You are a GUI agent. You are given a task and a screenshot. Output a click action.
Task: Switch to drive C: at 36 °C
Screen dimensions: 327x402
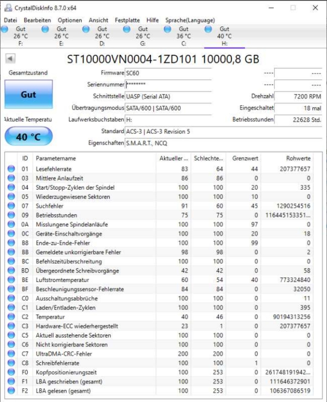pos(183,36)
